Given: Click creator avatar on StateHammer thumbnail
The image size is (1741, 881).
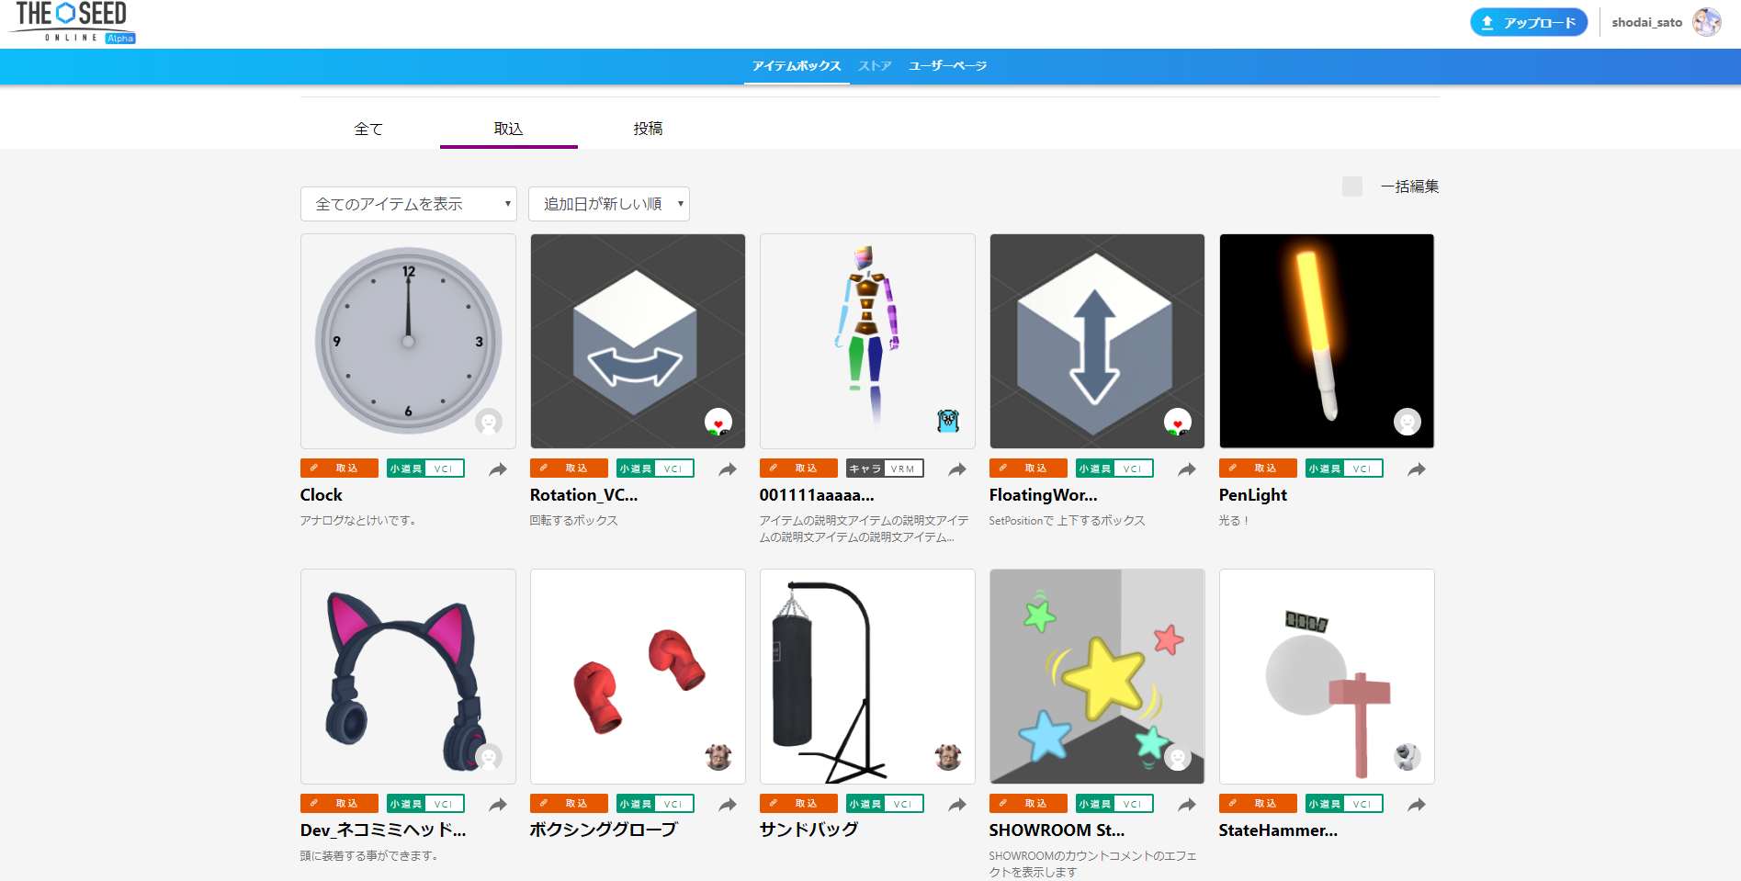Looking at the screenshot, I should pyautogui.click(x=1407, y=757).
